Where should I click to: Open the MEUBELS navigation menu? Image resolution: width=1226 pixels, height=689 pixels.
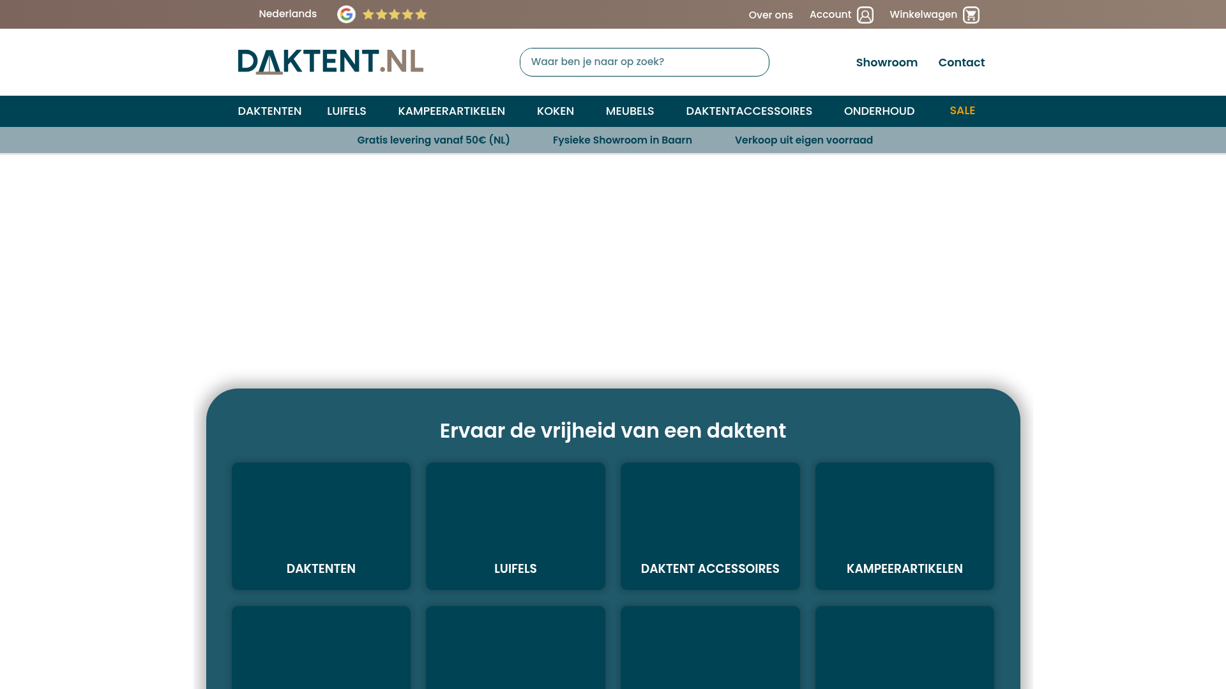(630, 111)
